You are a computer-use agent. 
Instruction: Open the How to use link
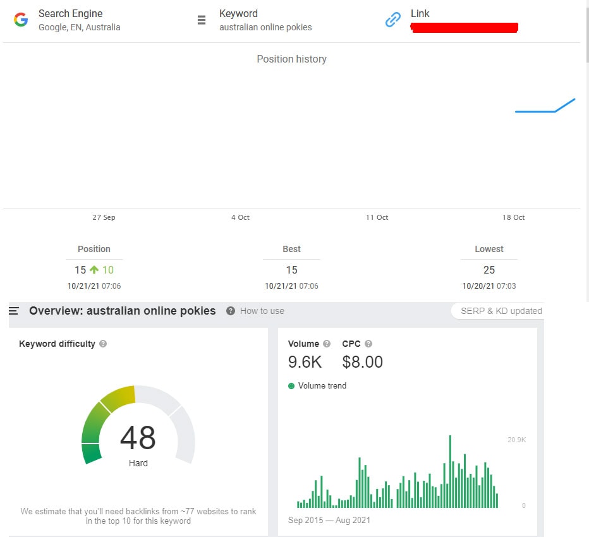pos(262,311)
